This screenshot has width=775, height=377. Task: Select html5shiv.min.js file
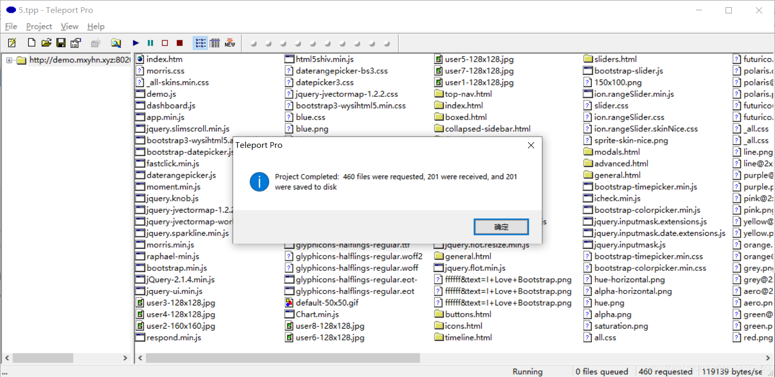point(320,59)
